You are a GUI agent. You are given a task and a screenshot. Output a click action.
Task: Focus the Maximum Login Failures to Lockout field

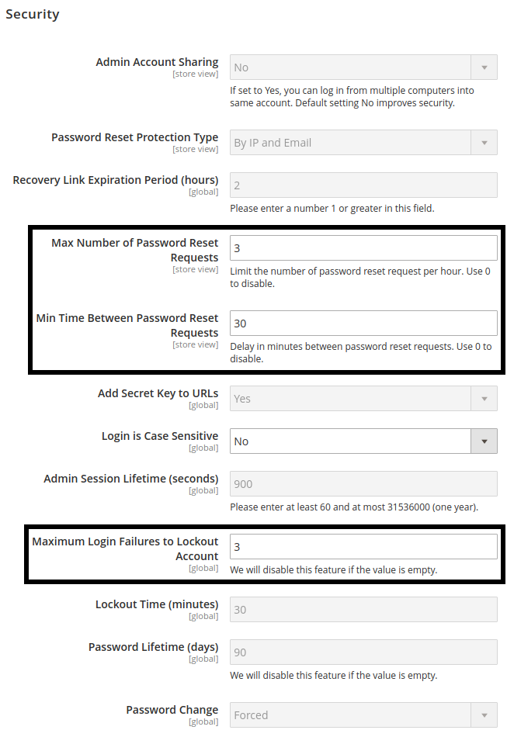(363, 547)
